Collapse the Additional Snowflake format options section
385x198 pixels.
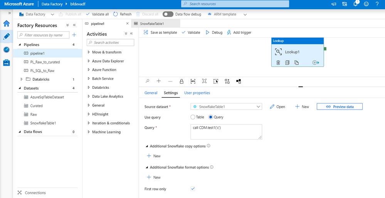(147, 167)
